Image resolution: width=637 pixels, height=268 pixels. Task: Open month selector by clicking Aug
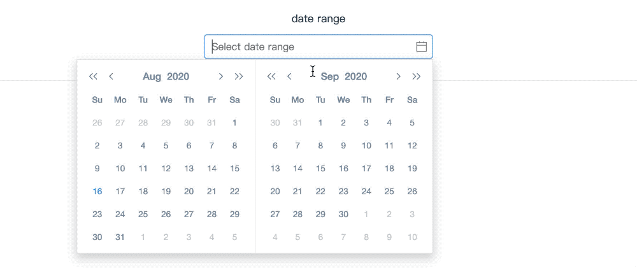[152, 76]
